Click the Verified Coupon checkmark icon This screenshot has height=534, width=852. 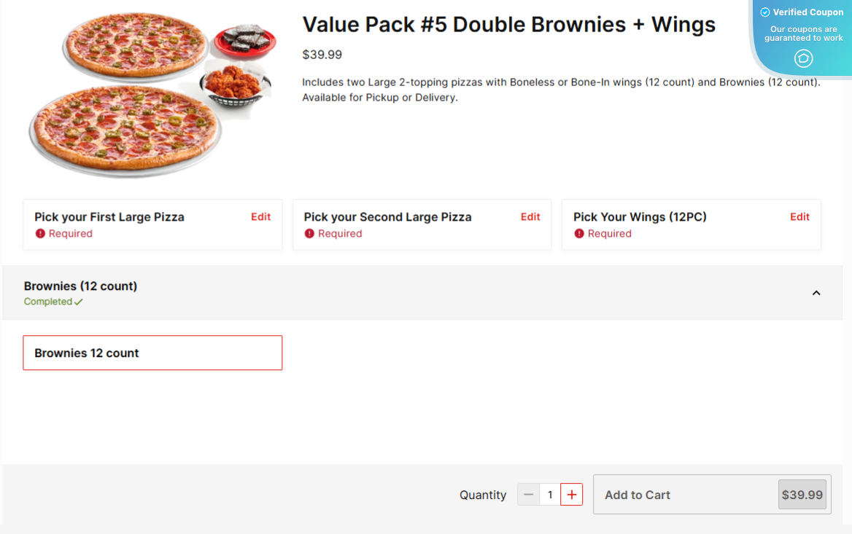point(765,12)
